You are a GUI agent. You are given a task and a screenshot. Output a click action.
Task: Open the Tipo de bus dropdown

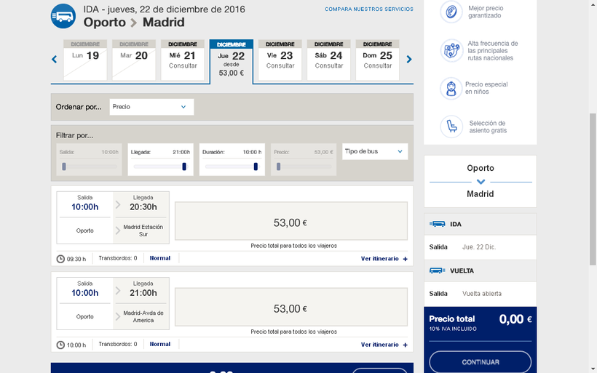coord(374,151)
